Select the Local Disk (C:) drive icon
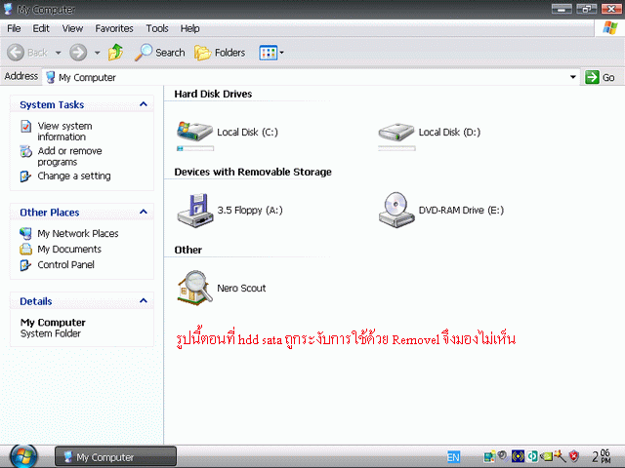 pos(194,132)
